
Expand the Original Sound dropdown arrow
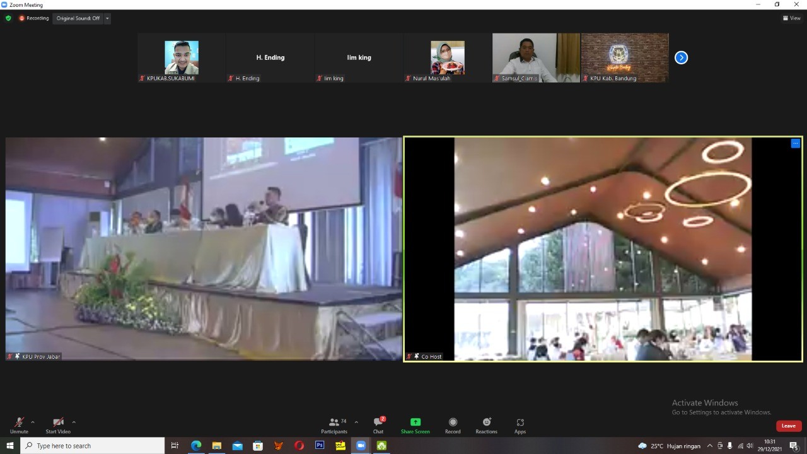(107, 18)
